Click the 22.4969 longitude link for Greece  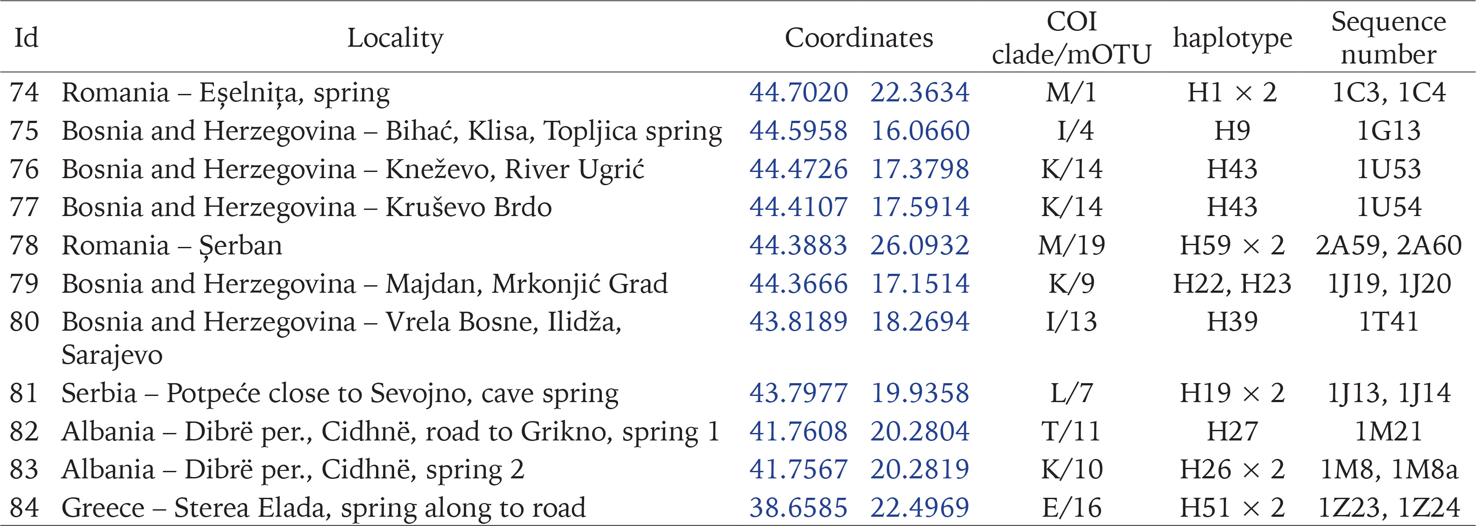(920, 507)
